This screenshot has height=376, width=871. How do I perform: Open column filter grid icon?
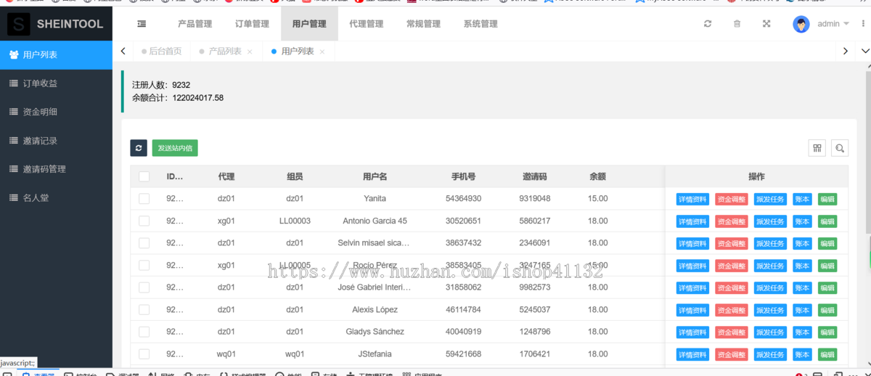tap(817, 148)
